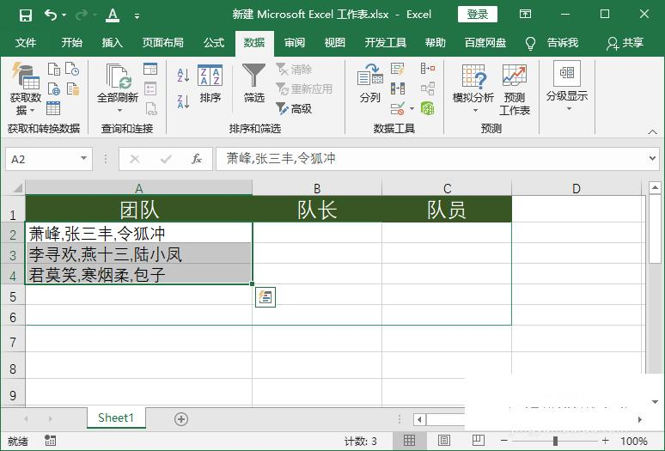Click the 队员 header cell

coord(447,209)
